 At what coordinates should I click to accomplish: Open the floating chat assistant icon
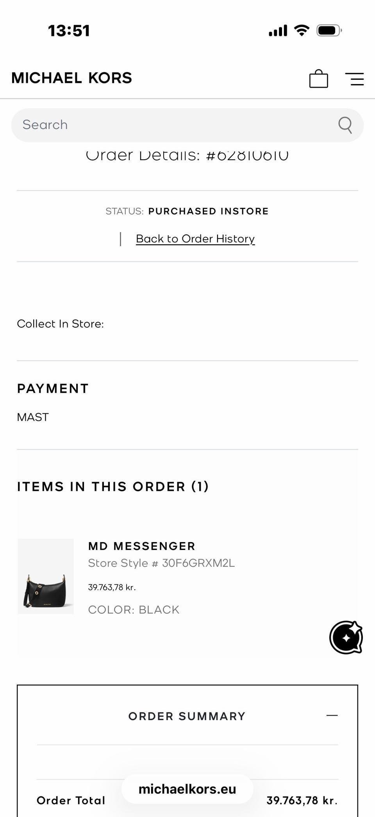click(346, 637)
